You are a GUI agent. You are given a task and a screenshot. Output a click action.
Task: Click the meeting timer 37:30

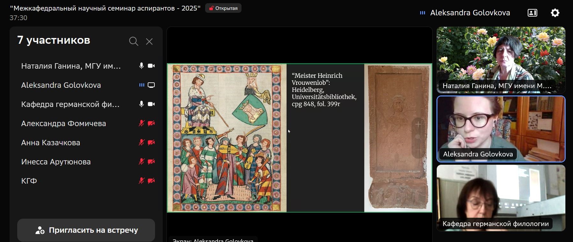click(x=19, y=18)
